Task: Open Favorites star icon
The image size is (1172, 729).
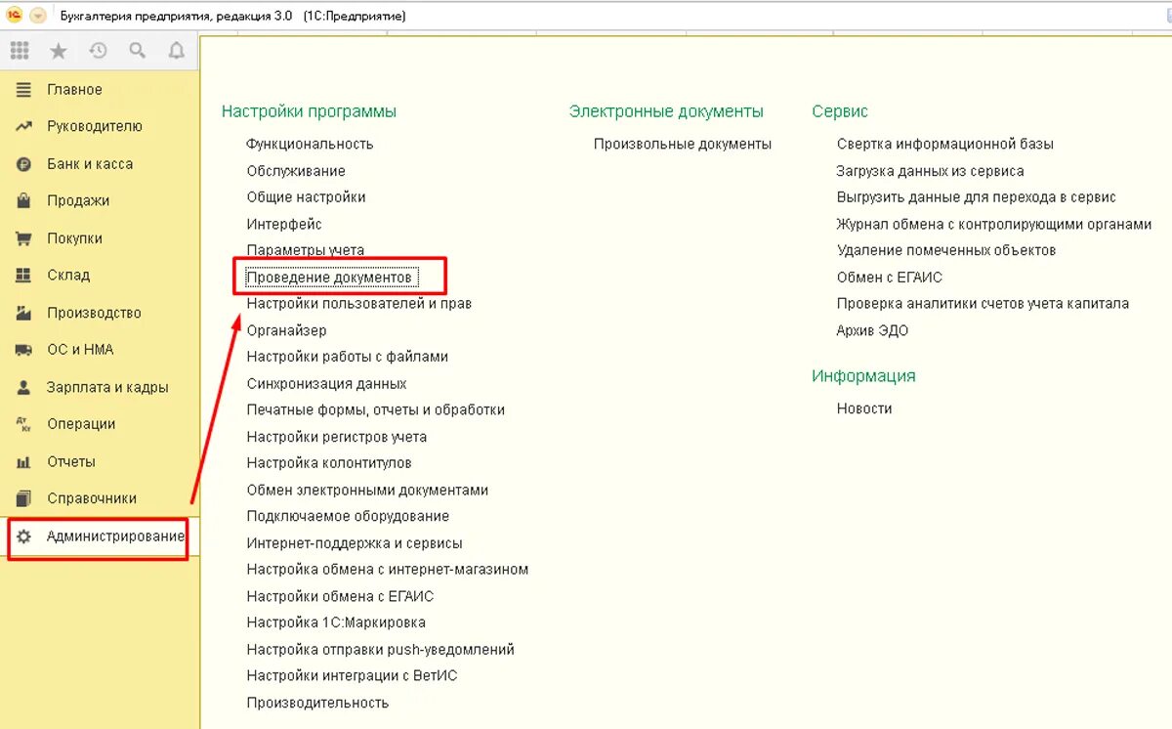Action: click(x=59, y=51)
